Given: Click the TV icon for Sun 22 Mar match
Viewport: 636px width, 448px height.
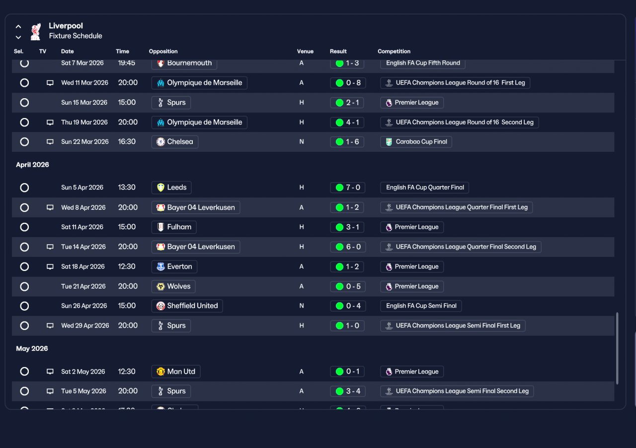Looking at the screenshot, I should (x=50, y=142).
